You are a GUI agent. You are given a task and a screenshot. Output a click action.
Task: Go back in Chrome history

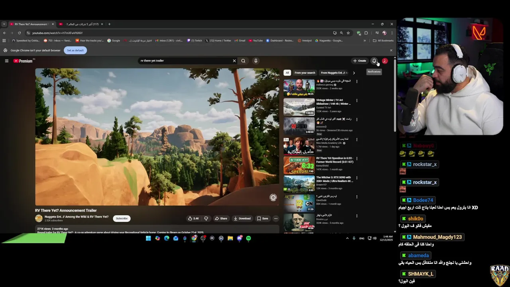tap(4, 33)
